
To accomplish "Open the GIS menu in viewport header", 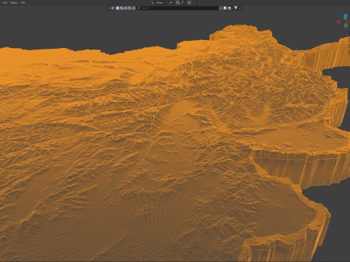I will click(x=23, y=3).
